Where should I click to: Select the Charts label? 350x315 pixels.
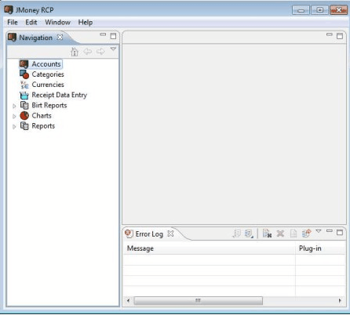(42, 115)
